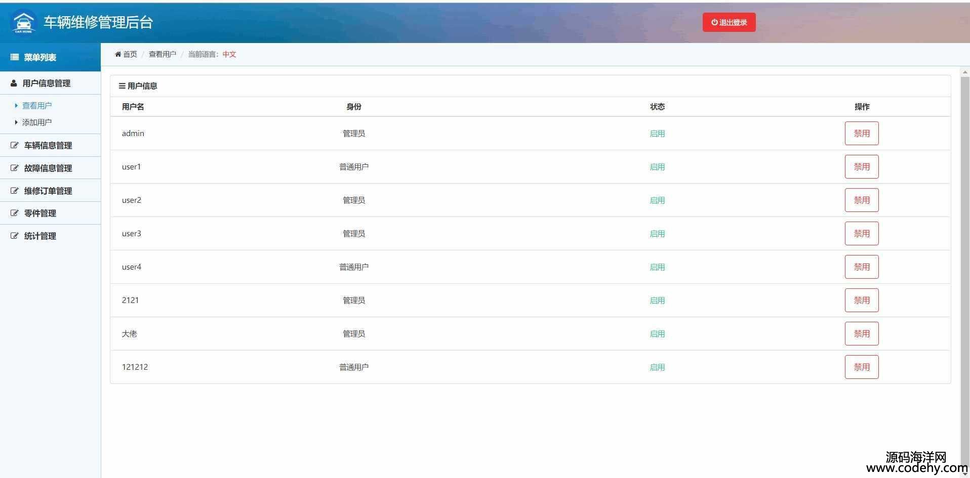Viewport: 970px width, 478px height.
Task: Click the scrollbar up arrow
Action: (x=965, y=72)
